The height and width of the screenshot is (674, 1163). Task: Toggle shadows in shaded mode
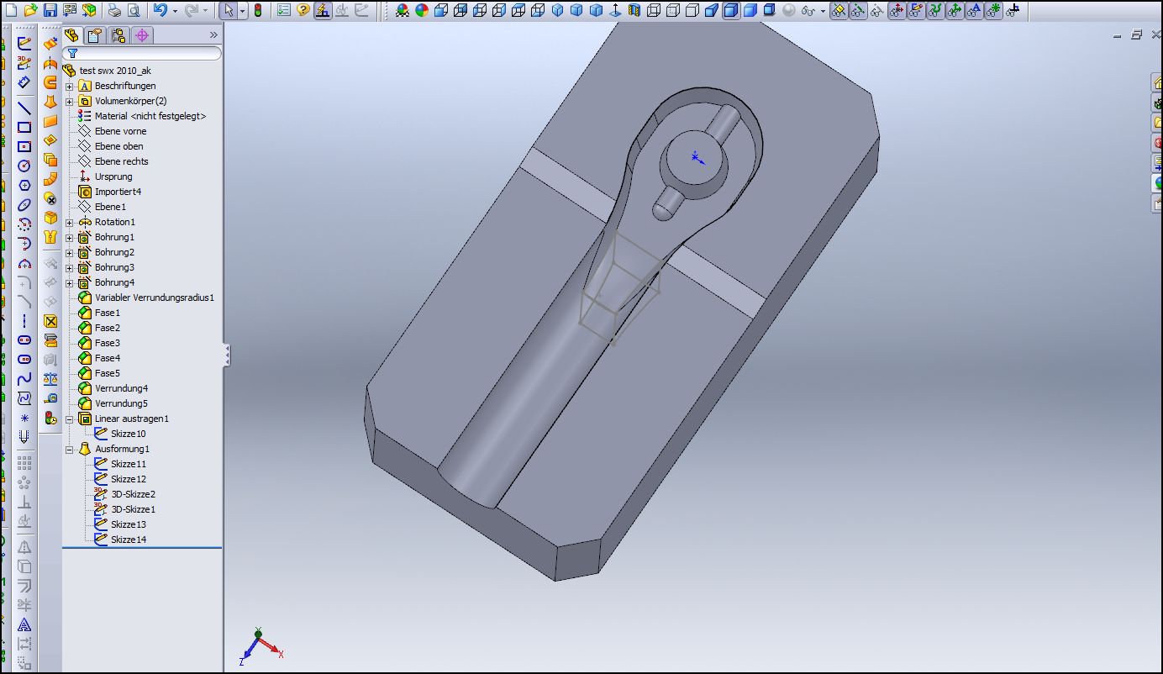tap(769, 11)
